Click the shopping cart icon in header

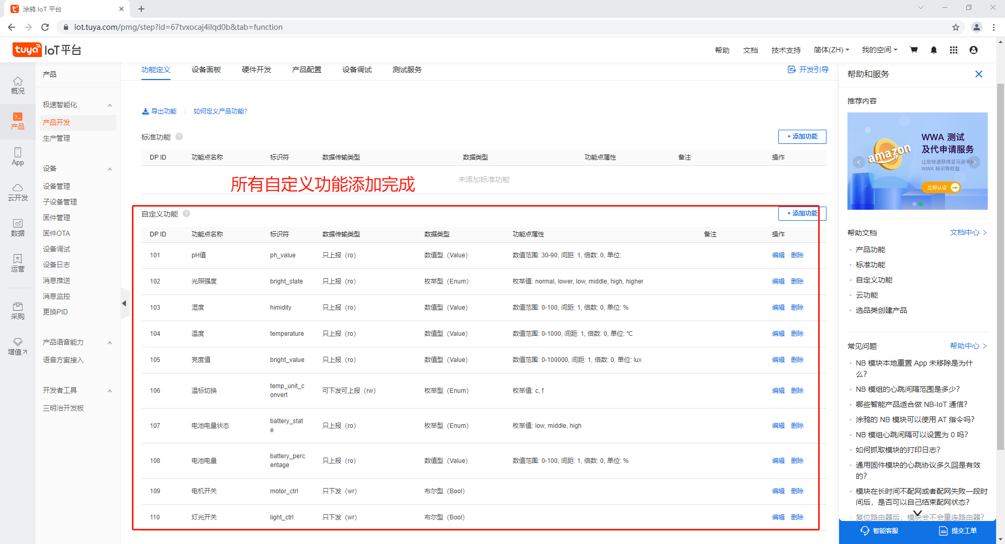[914, 50]
